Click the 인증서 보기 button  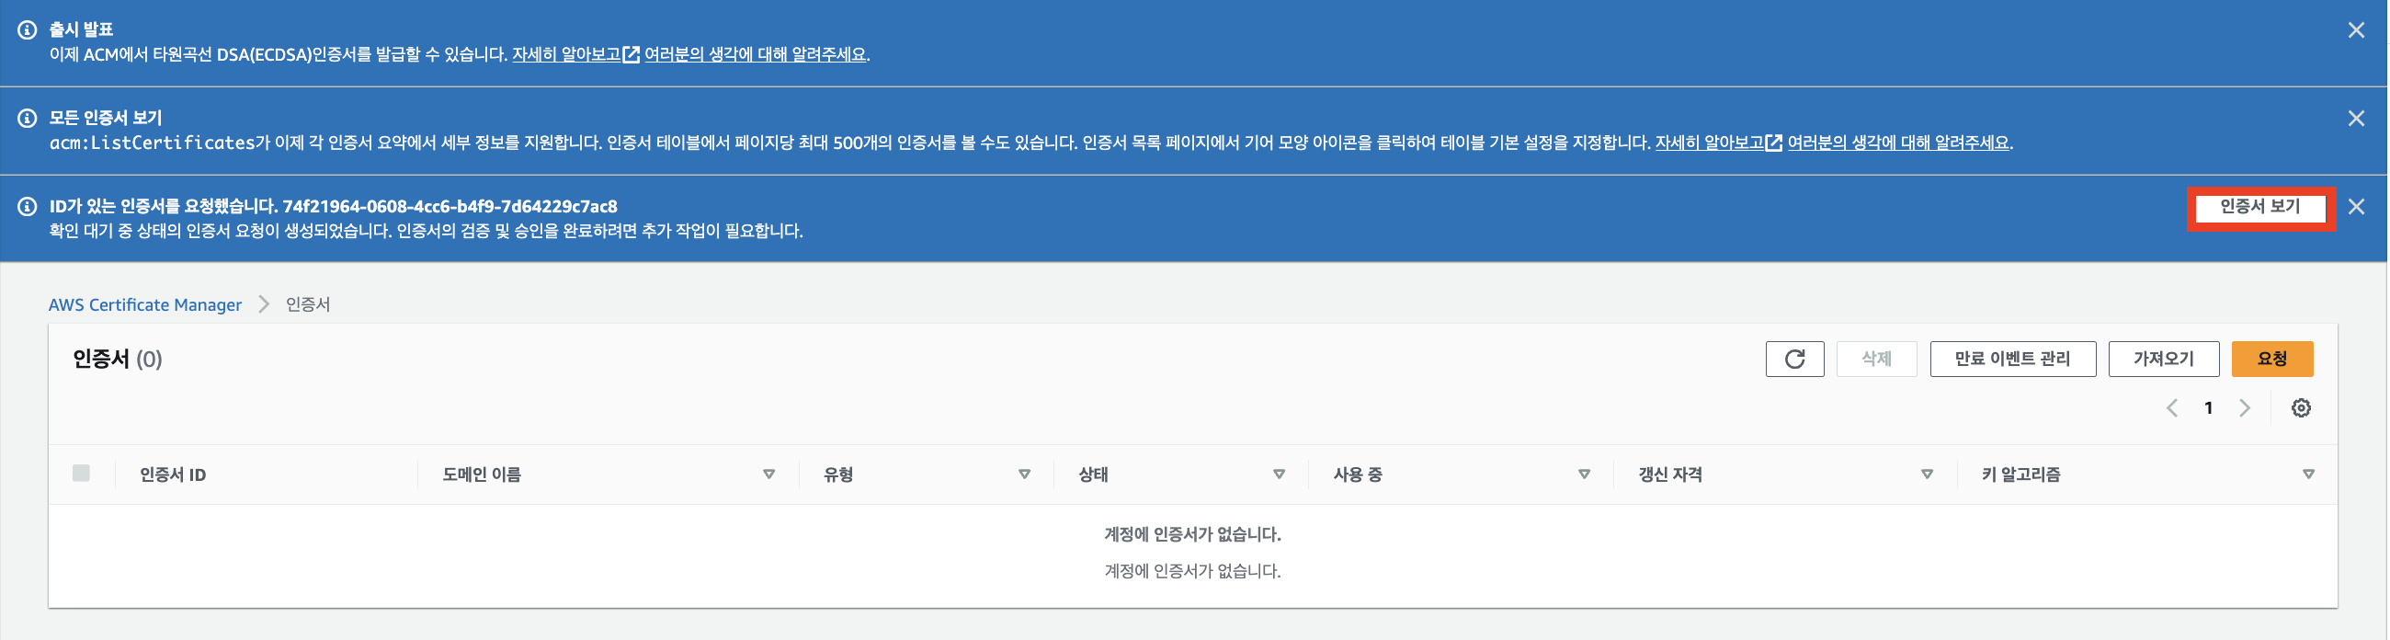pyautogui.click(x=2262, y=207)
